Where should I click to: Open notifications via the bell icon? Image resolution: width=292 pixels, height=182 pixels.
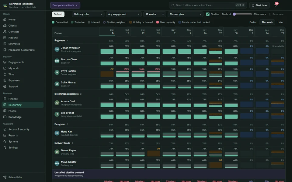[275, 5]
